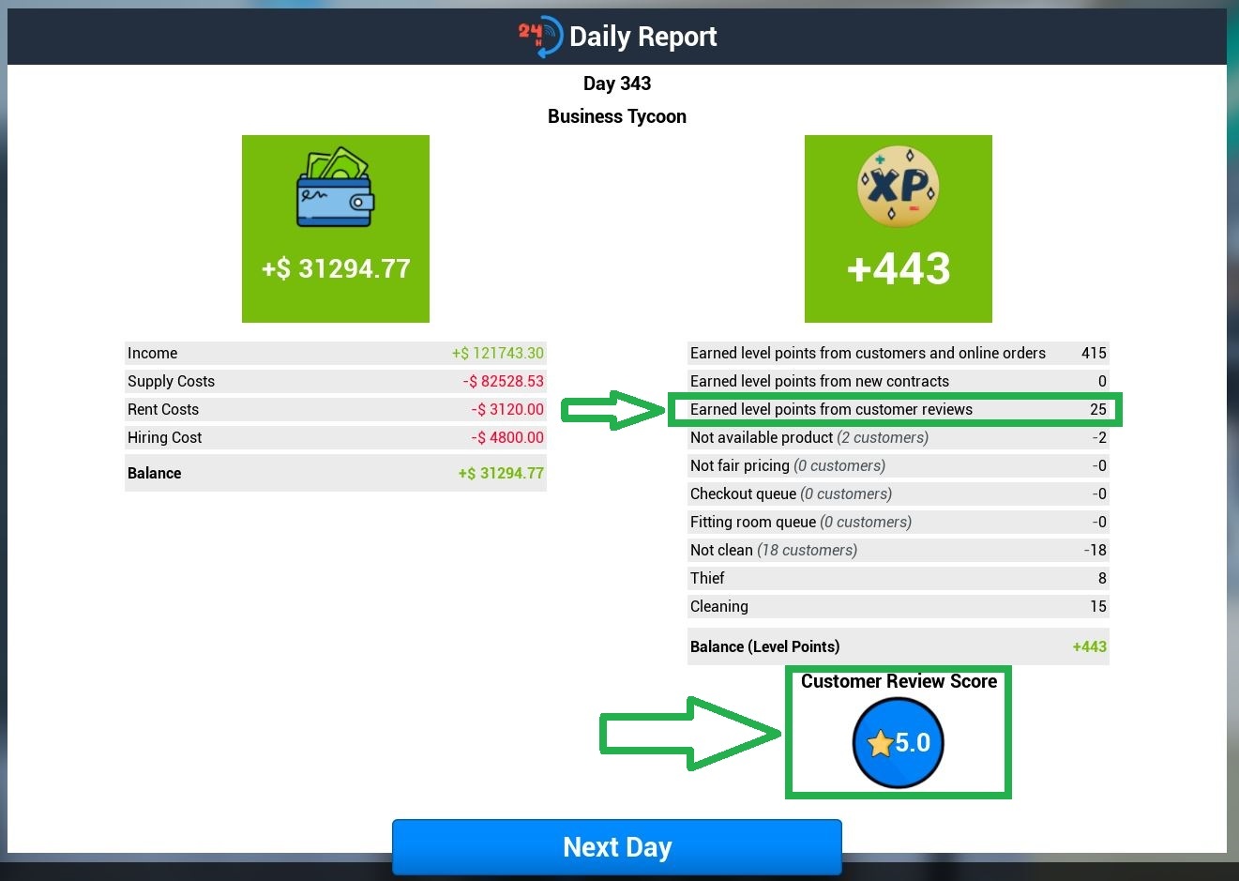Screen dimensions: 1239x881
Task: Click the gold star in review score badge
Action: [880, 744]
